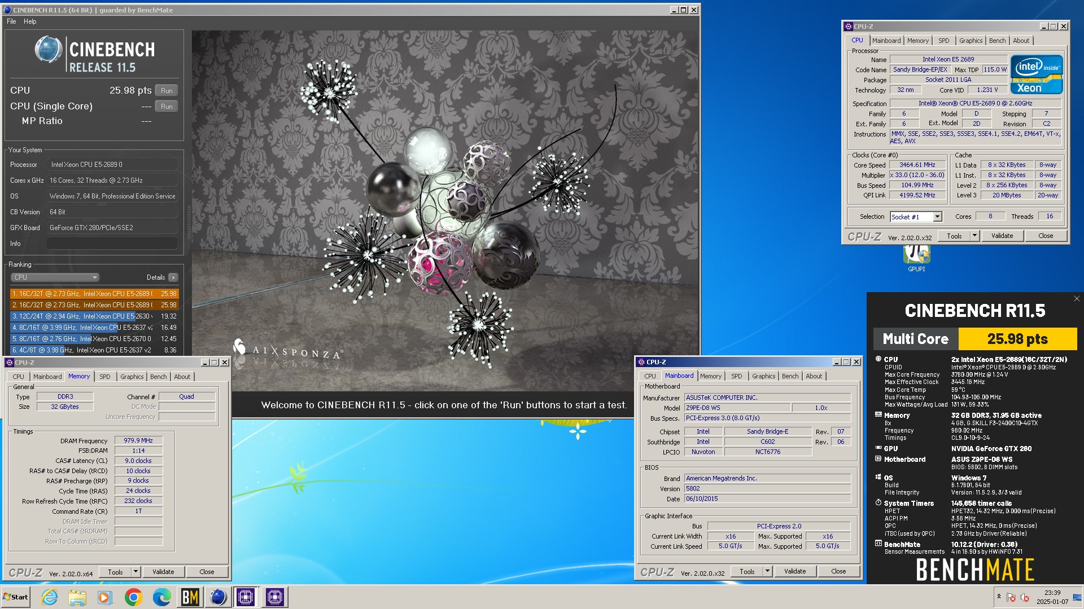Launch Windows Media Player taskbar icon

click(x=105, y=597)
